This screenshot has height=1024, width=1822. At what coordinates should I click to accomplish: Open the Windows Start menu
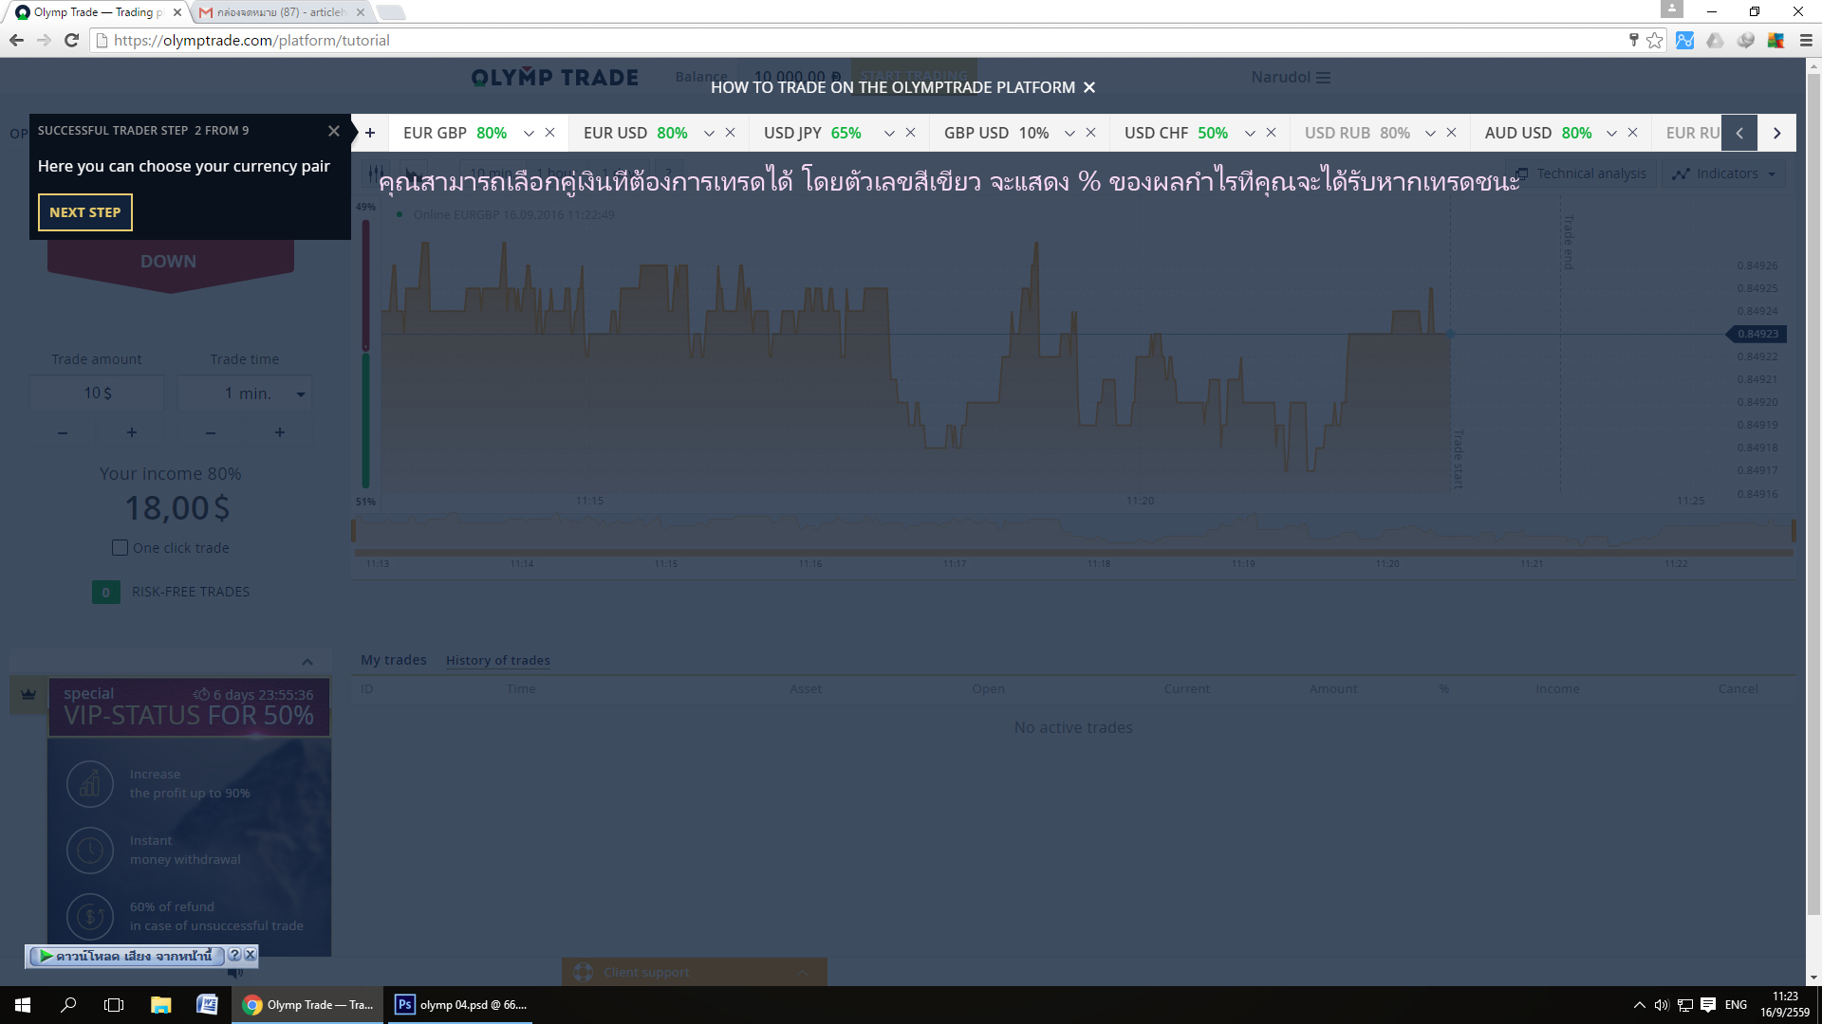(23, 1005)
